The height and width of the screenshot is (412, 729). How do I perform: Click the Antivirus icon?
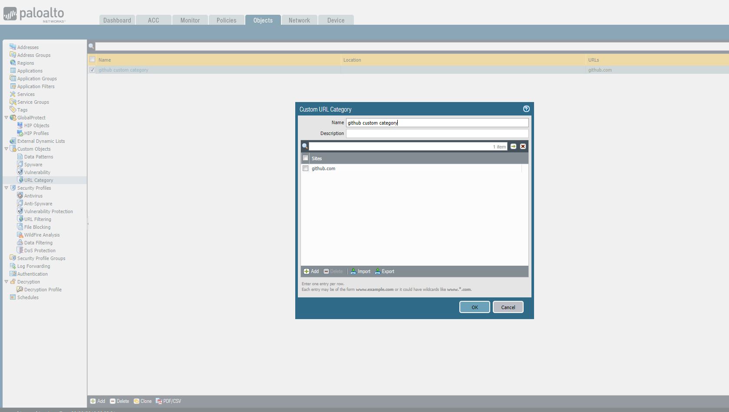click(20, 195)
